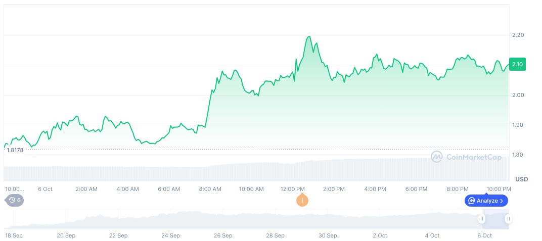Select 28 Sep on the overview timeline
Viewport: 542px width, 241px height.
(276, 235)
